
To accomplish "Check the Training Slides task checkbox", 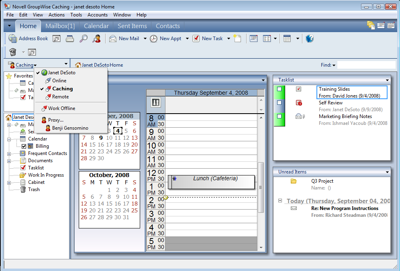I will click(x=280, y=89).
